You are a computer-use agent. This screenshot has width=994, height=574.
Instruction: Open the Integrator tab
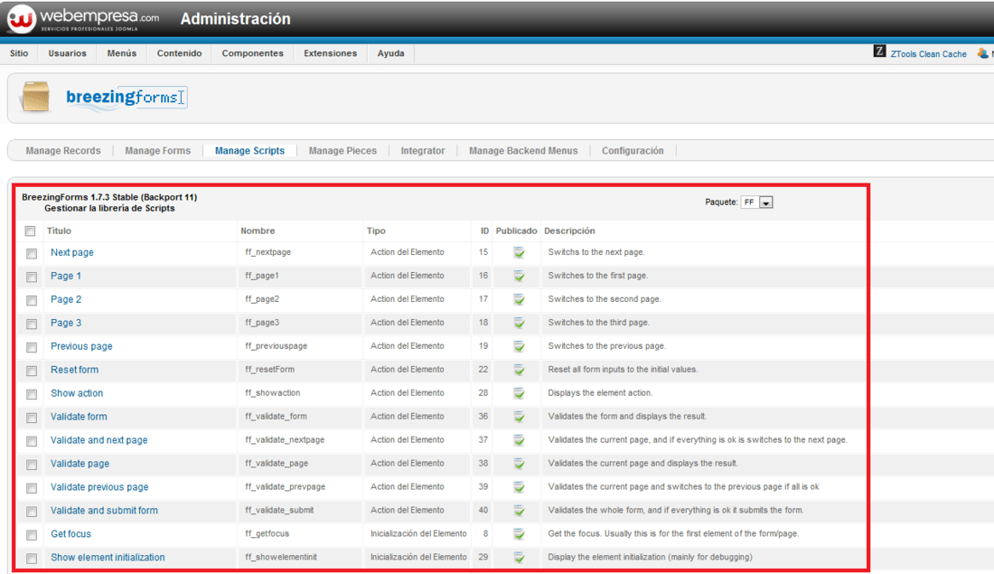pos(423,151)
